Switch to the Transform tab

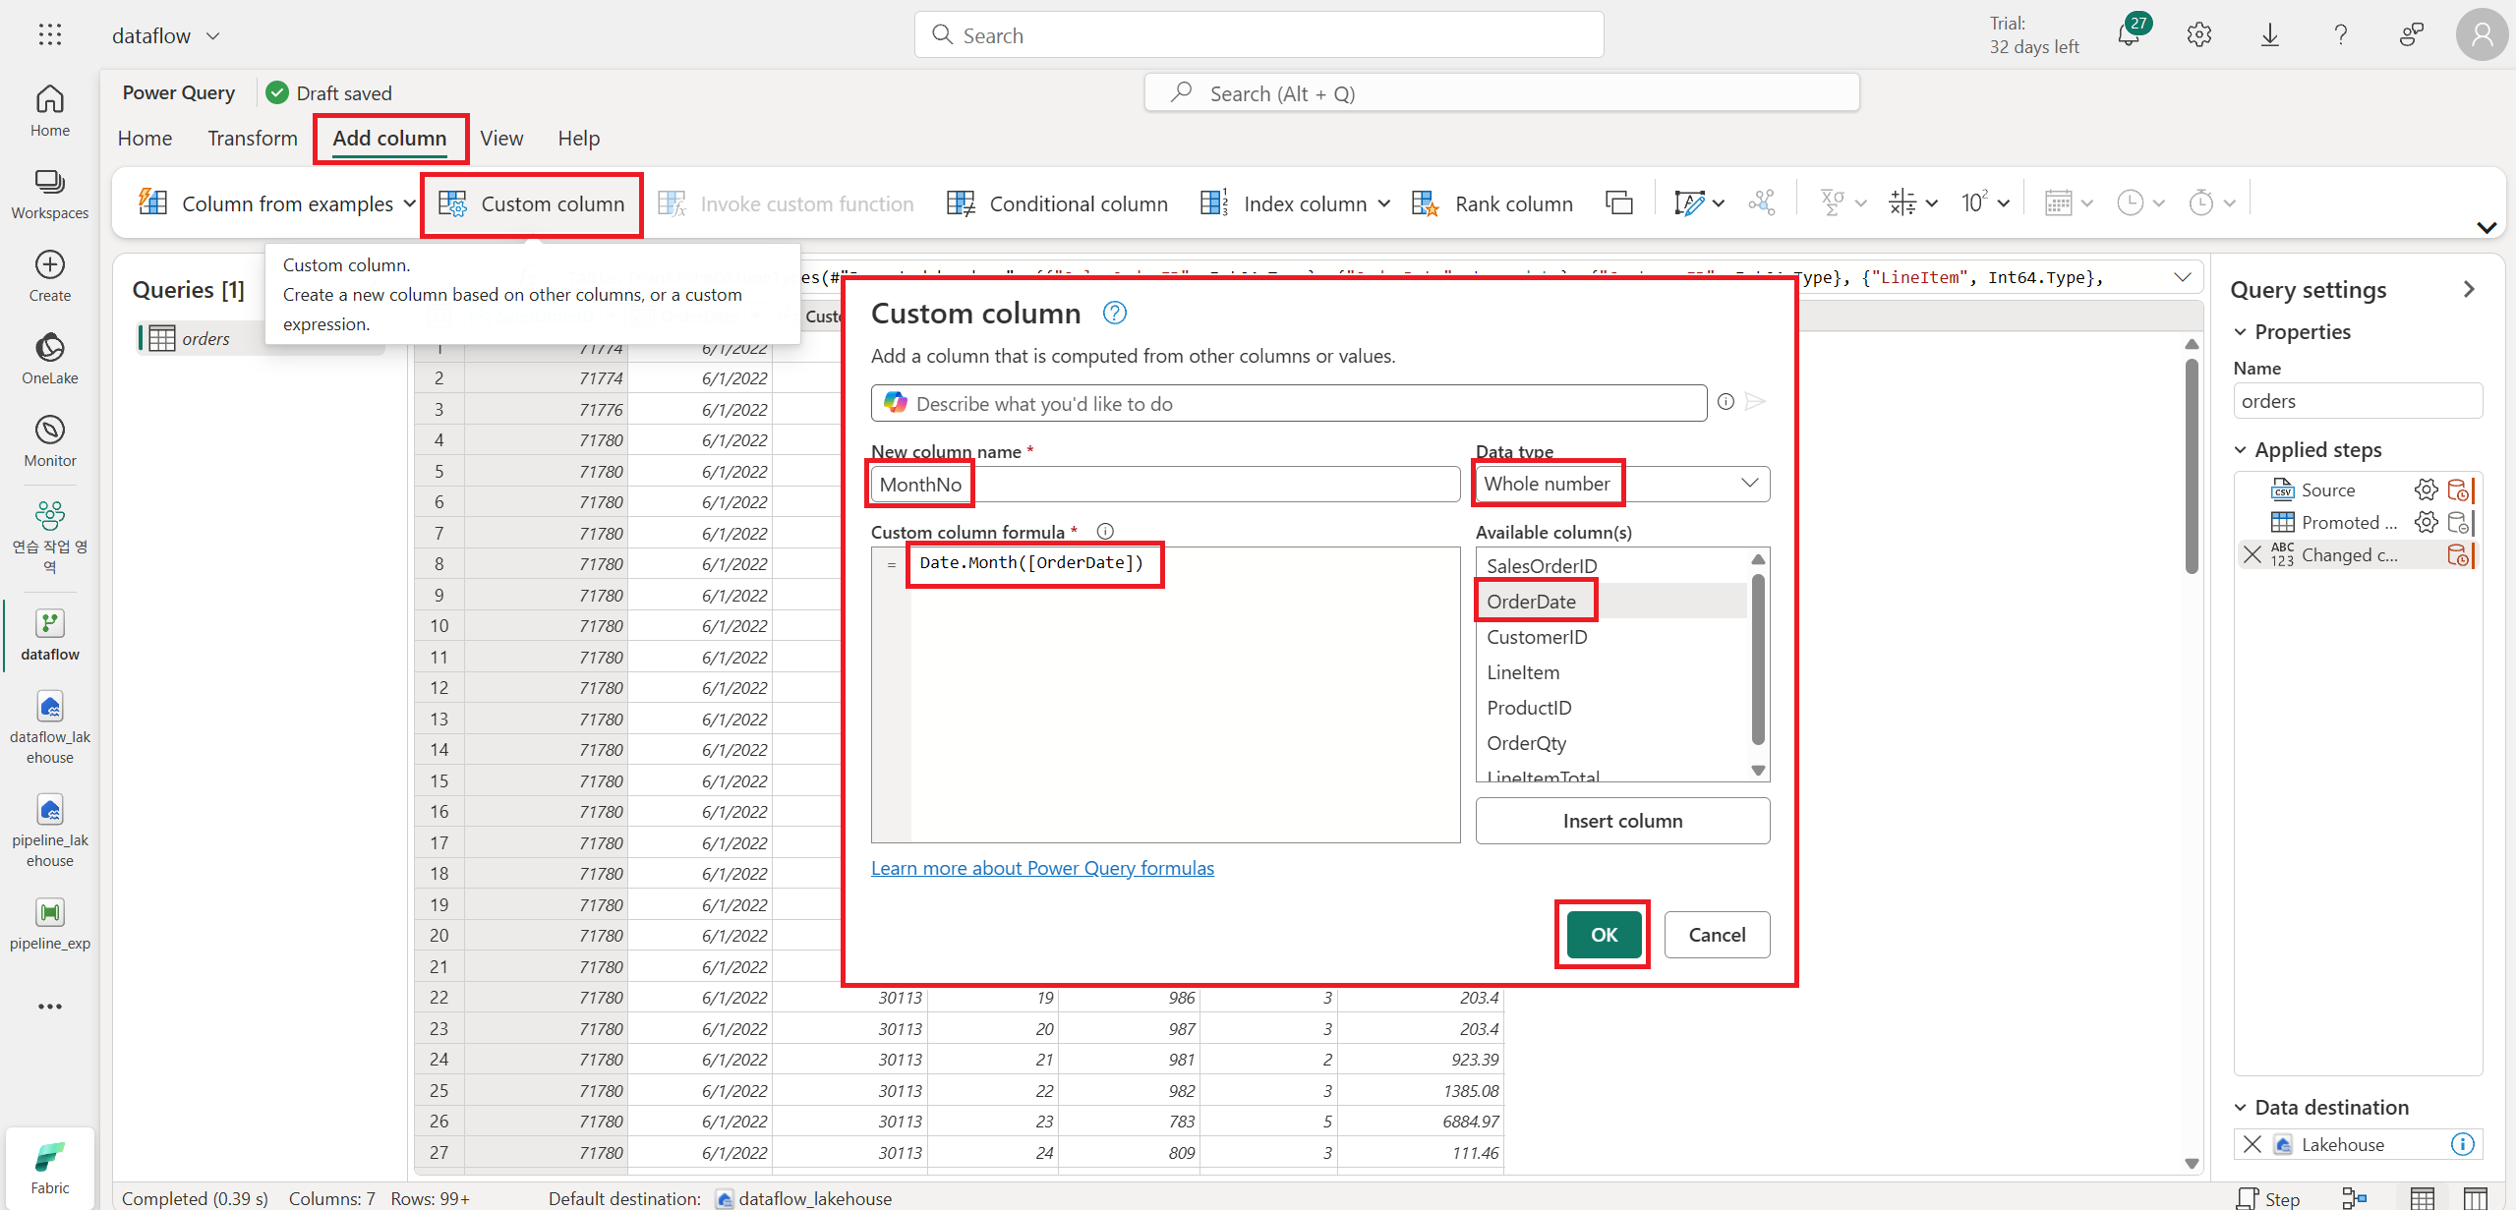pos(252,139)
